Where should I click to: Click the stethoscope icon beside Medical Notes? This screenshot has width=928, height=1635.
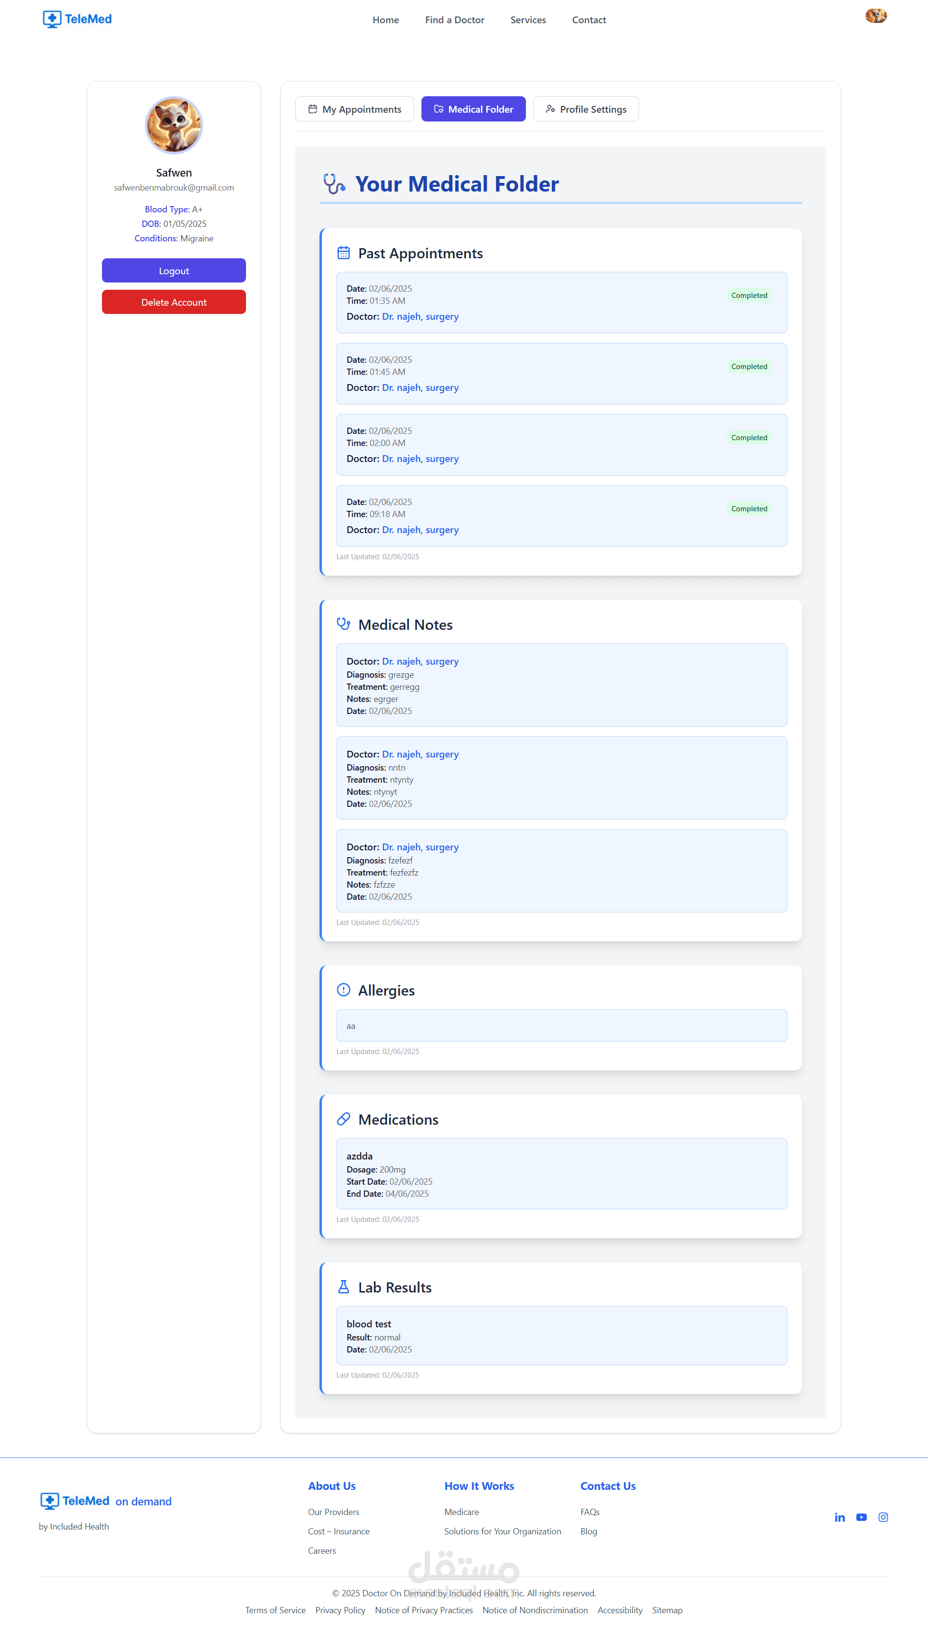coord(344,624)
